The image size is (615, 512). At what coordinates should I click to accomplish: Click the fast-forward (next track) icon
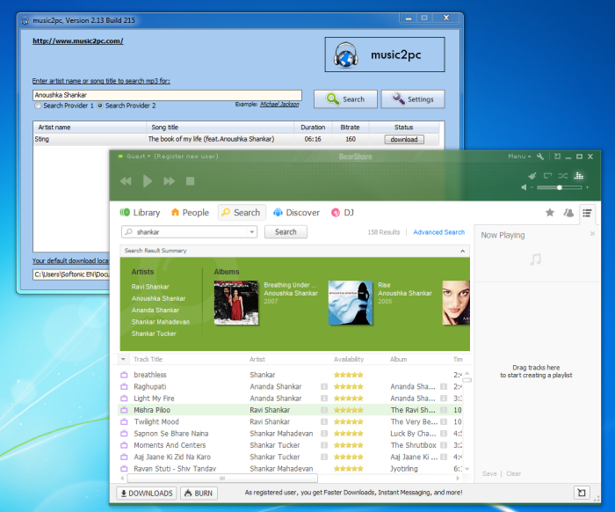[169, 181]
